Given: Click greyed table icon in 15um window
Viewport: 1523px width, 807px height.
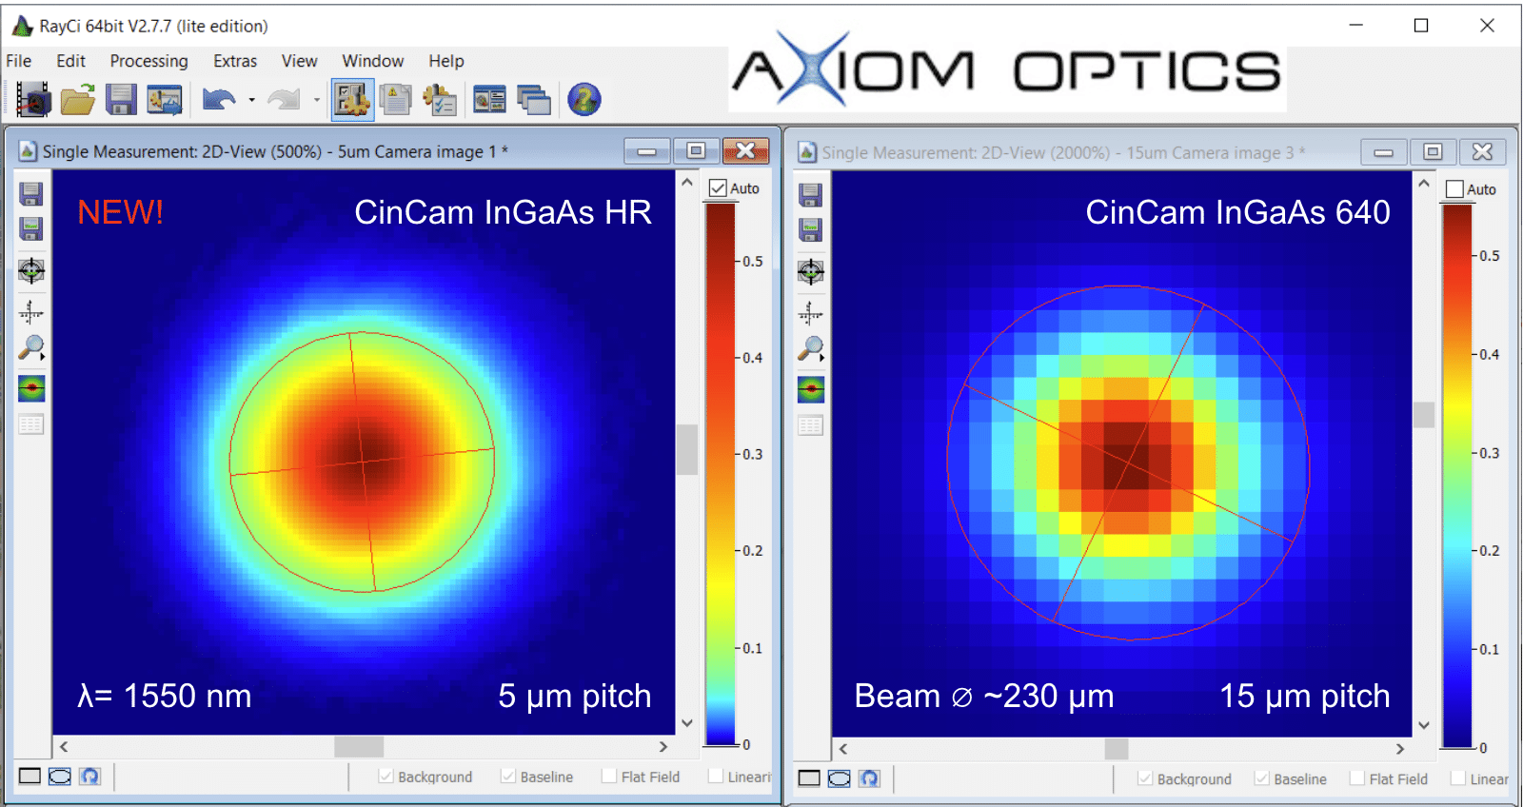Looking at the screenshot, I should click(810, 425).
